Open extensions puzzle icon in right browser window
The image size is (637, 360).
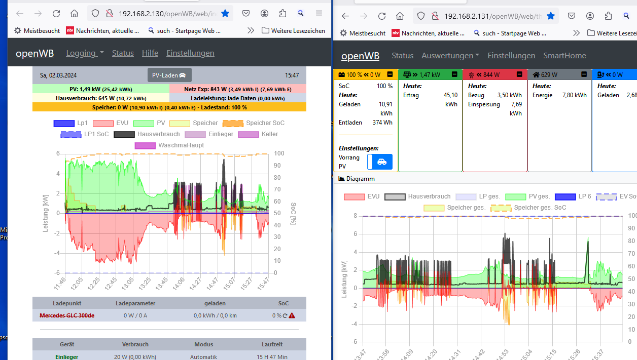pos(608,16)
